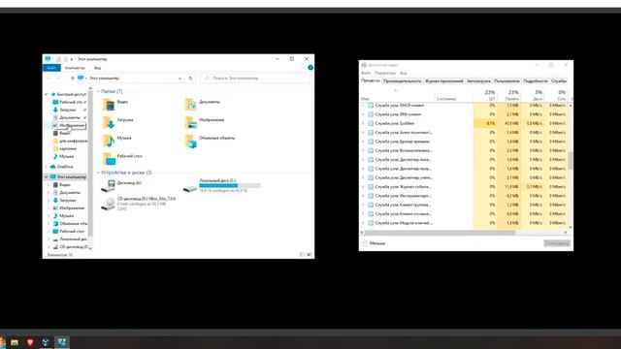Collapse the Этот компьютер tree node
Image resolution: width=621 pixels, height=349 pixels.
[47, 176]
